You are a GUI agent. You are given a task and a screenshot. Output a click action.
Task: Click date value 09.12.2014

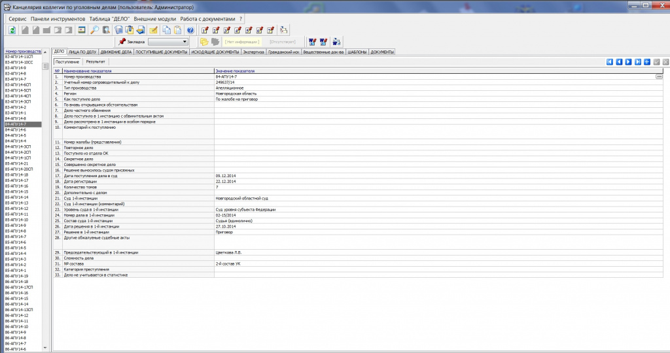point(226,176)
